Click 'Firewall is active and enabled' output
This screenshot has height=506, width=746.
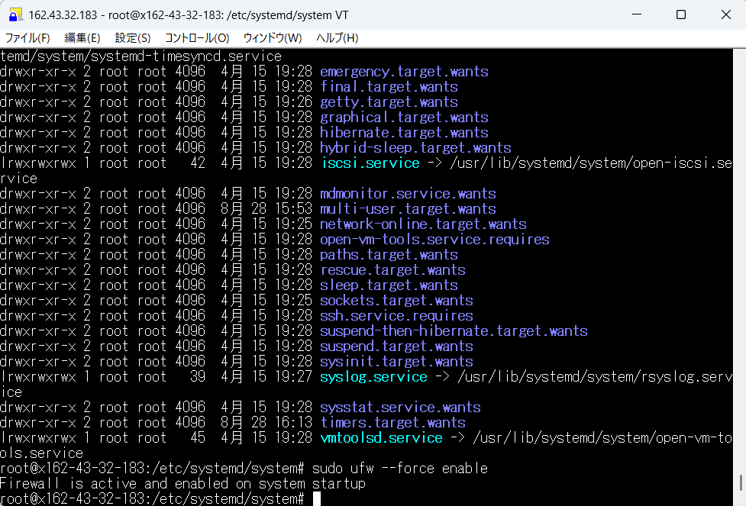(182, 483)
